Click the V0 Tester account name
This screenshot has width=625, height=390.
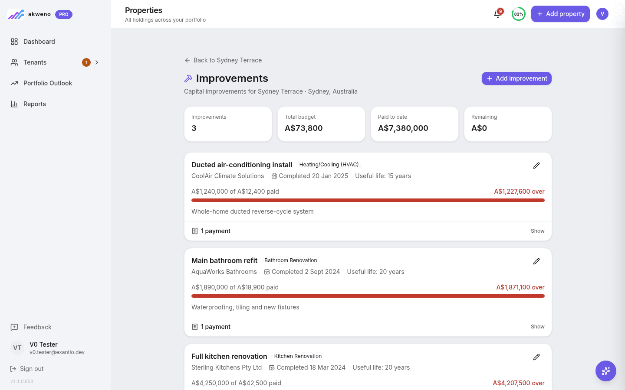(43, 344)
